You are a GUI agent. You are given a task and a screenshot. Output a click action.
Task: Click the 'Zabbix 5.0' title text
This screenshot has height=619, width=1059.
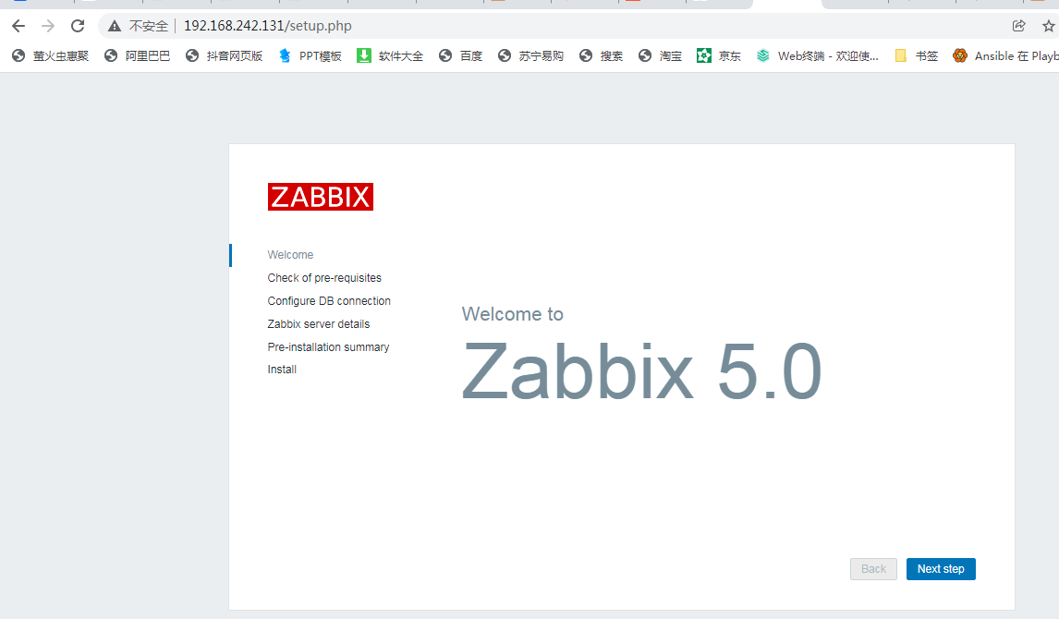[x=641, y=371]
